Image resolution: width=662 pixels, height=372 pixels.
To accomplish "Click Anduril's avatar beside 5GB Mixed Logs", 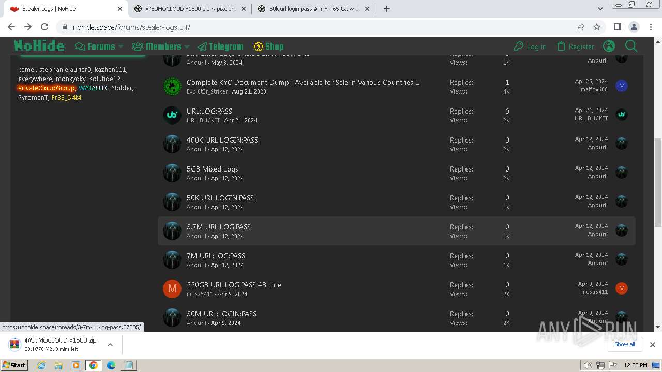I will tap(172, 173).
